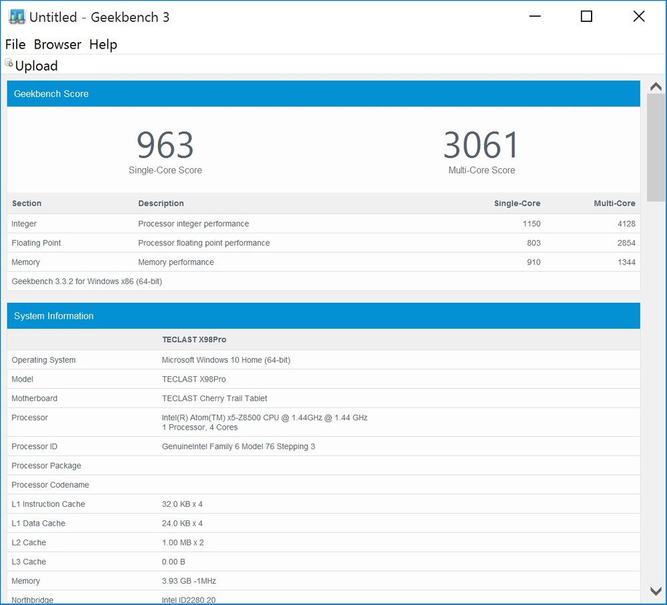
Task: Select Integer single-core value 1150
Action: [x=532, y=224]
